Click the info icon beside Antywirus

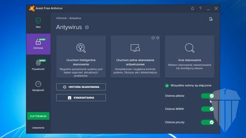tap(87, 27)
